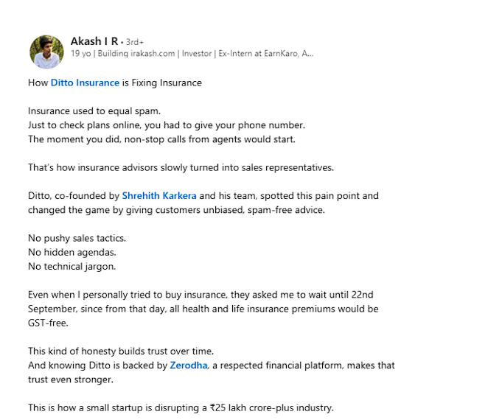Click the 'Fixing Insurance' title text
The image size is (502, 420).
pos(167,83)
